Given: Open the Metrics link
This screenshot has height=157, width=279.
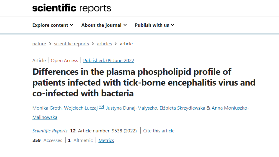Looking at the screenshot, I should [106, 140].
